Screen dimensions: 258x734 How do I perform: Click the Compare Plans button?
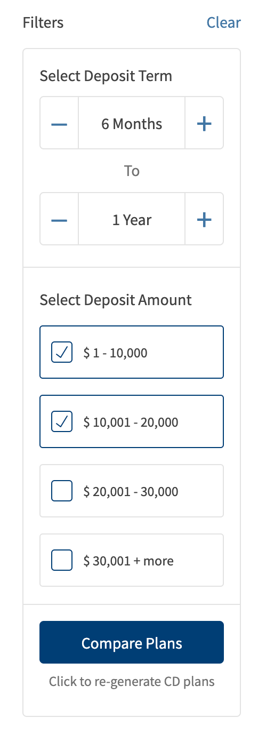click(x=132, y=642)
